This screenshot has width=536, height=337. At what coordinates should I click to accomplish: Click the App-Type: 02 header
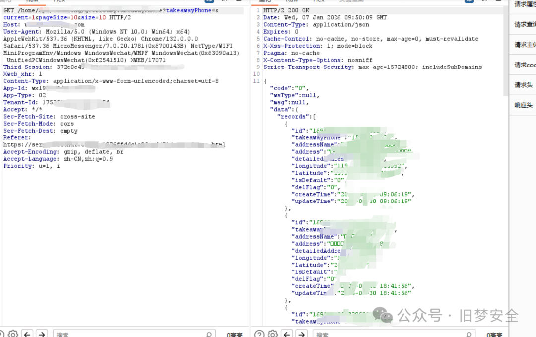25,95
